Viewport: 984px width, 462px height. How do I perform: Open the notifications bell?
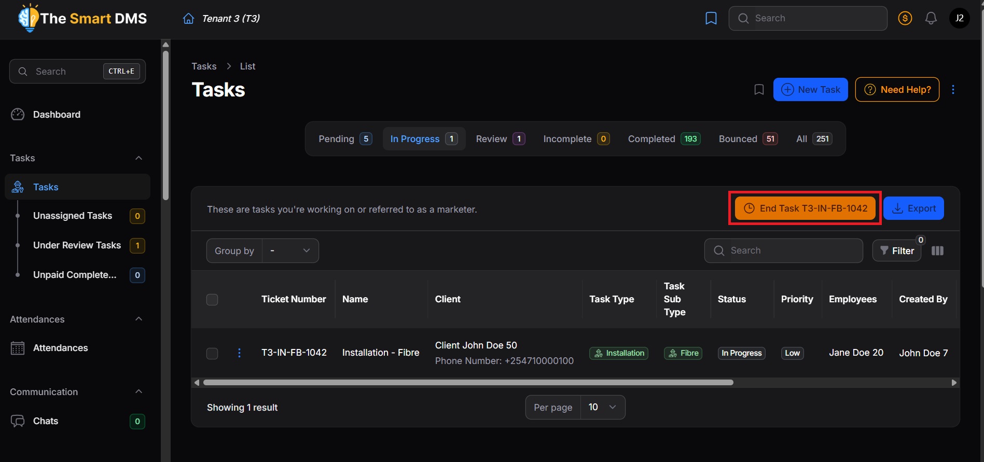tap(931, 19)
